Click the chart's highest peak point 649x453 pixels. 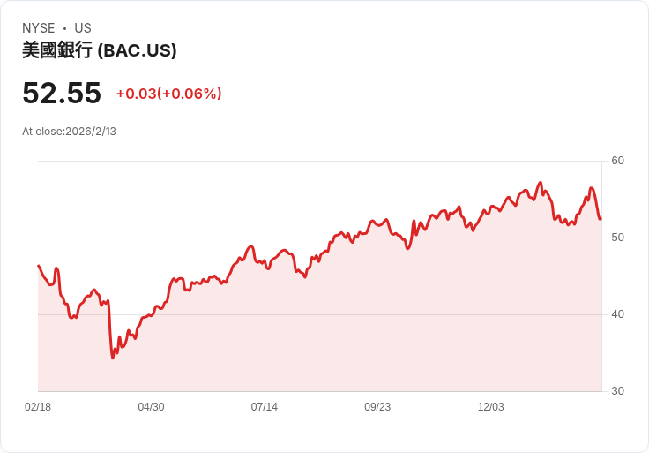coord(540,183)
